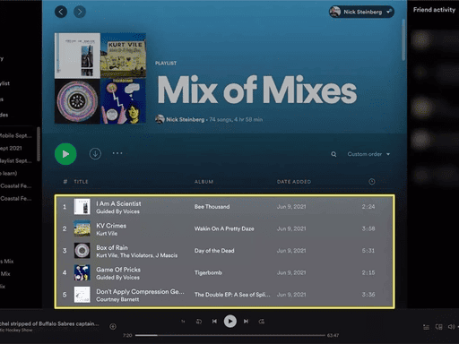The width and height of the screenshot is (459, 344).
Task: Open The Double EP: A Sea of Spli... album link
Action: tap(232, 295)
